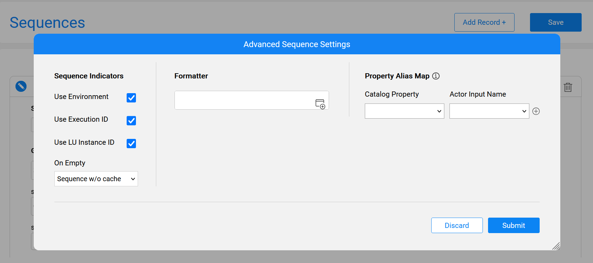
Task: Discard the advanced sequence settings
Action: [x=457, y=226]
